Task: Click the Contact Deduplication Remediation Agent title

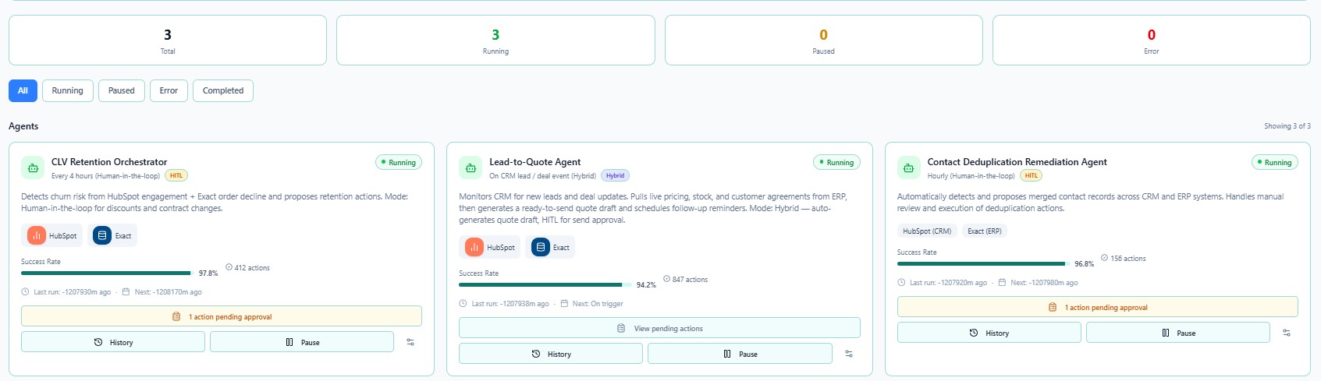Action: pyautogui.click(x=1017, y=162)
